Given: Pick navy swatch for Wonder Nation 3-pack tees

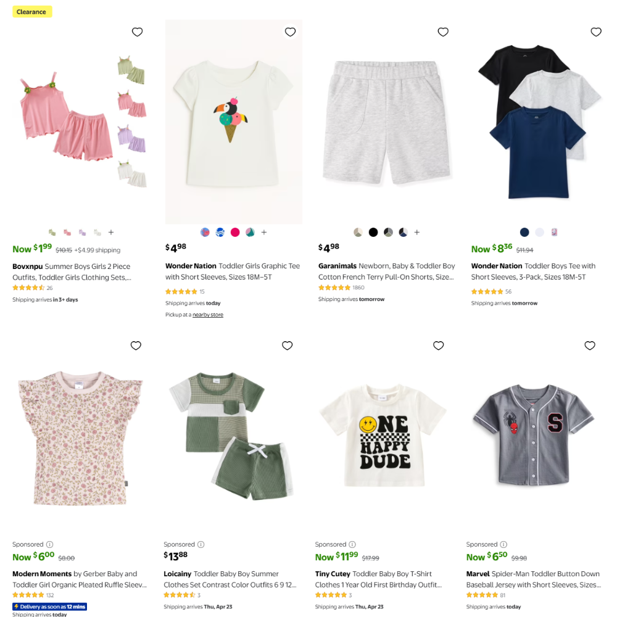Looking at the screenshot, I should coord(524,233).
